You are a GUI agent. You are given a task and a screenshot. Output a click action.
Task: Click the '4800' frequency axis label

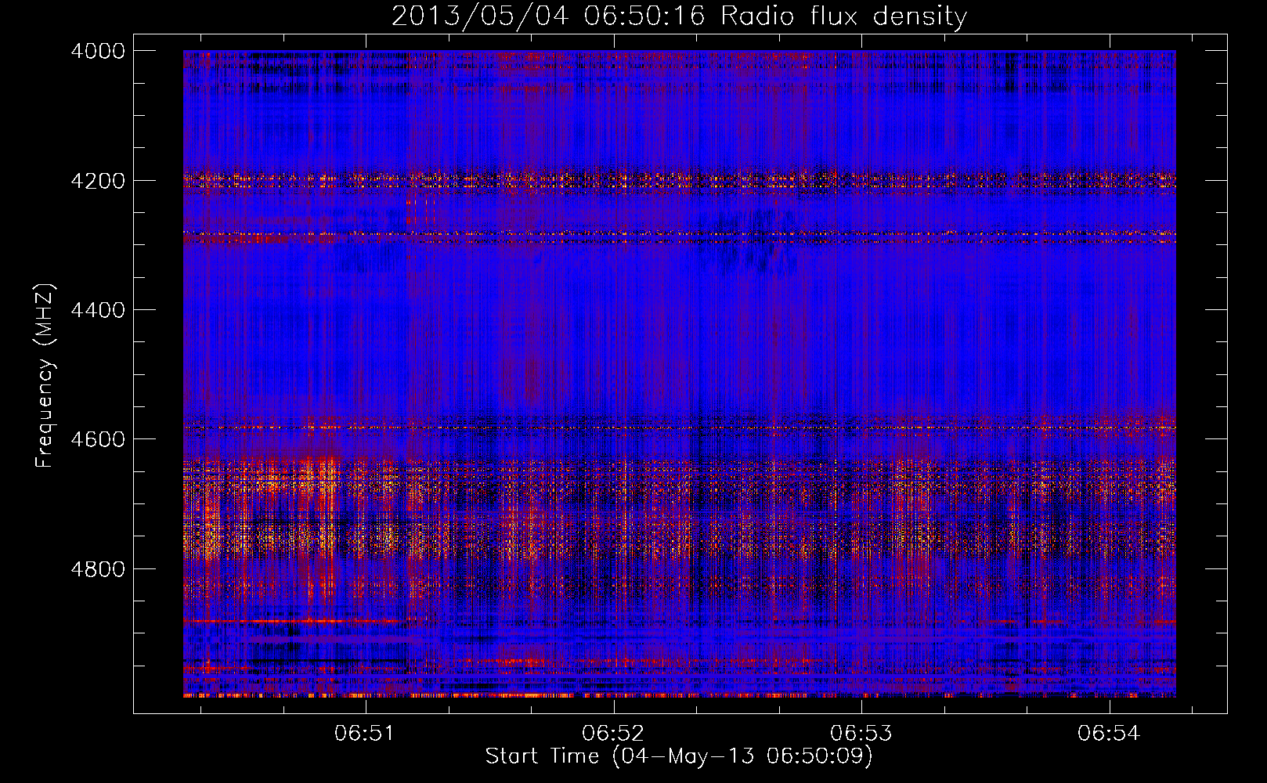click(98, 569)
